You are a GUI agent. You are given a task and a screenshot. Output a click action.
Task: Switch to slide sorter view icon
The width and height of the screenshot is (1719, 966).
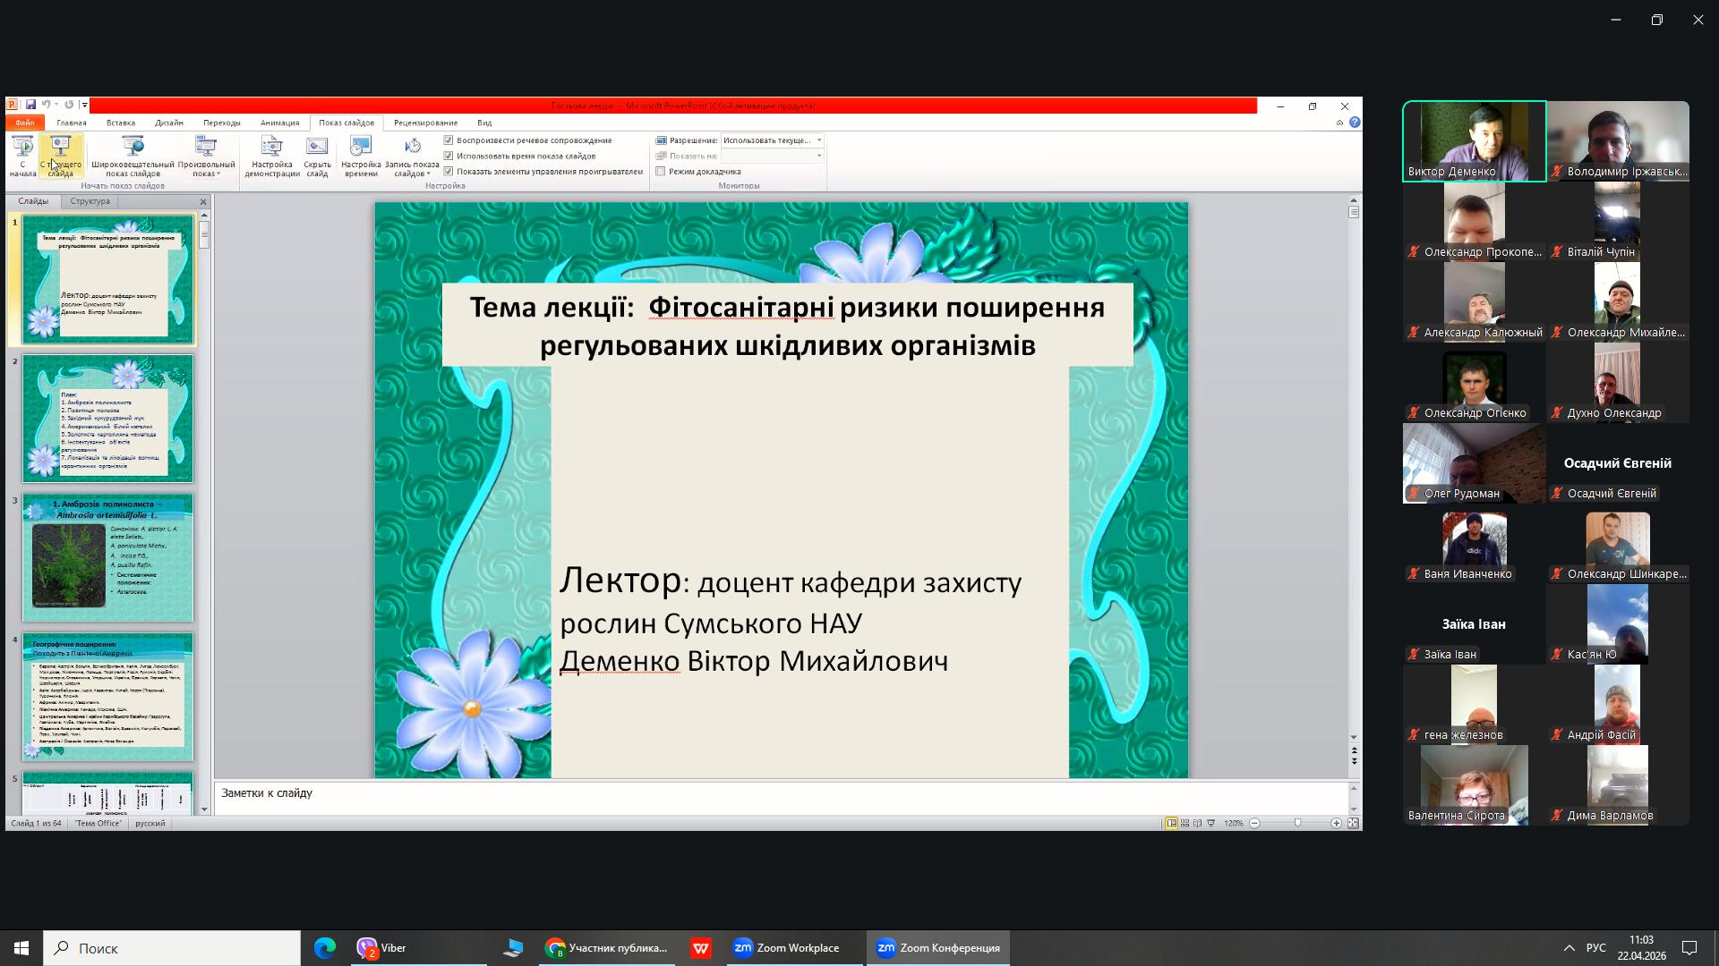coord(1184,823)
